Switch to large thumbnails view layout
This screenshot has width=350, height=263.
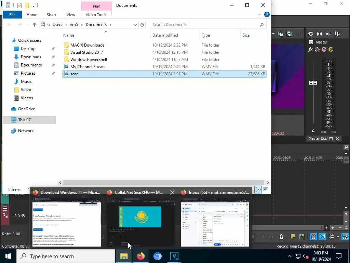click(266, 189)
